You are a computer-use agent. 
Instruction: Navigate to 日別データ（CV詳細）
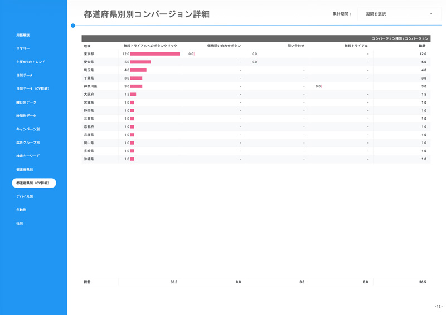(32, 88)
